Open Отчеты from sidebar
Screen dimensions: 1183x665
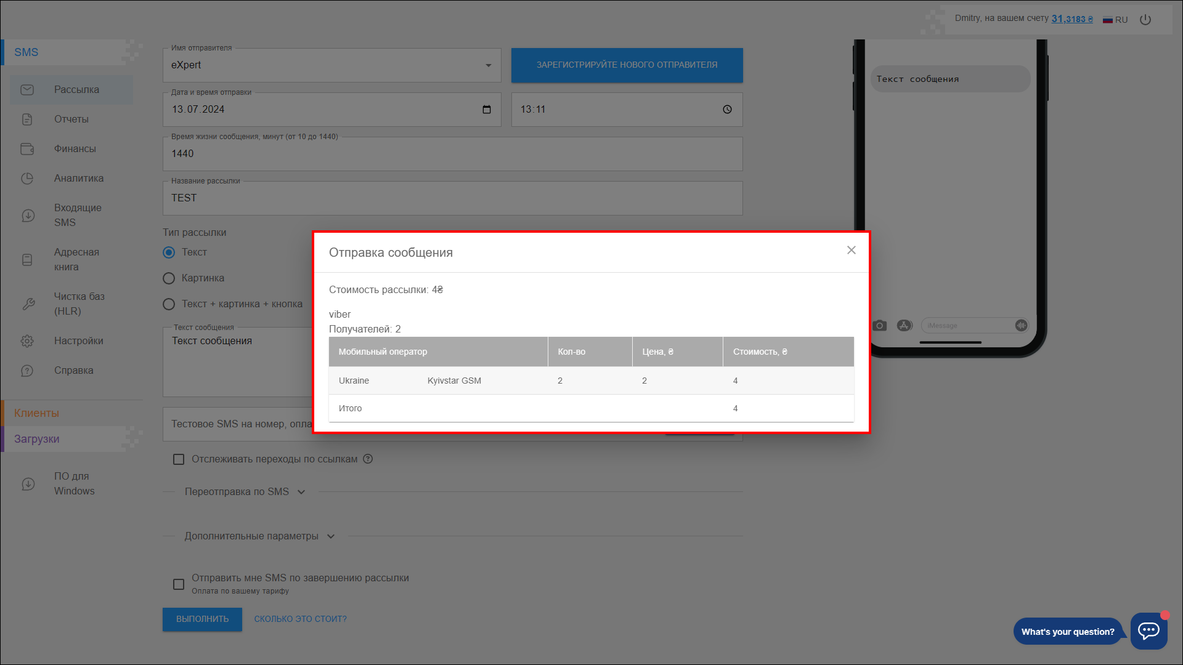click(x=71, y=119)
